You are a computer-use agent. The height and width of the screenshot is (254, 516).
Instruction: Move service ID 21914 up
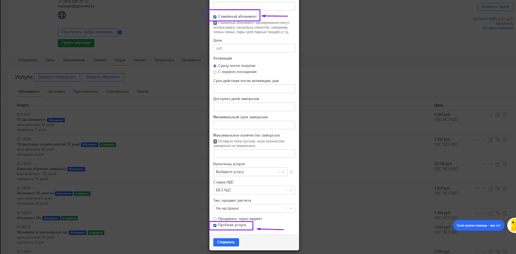click(484, 164)
